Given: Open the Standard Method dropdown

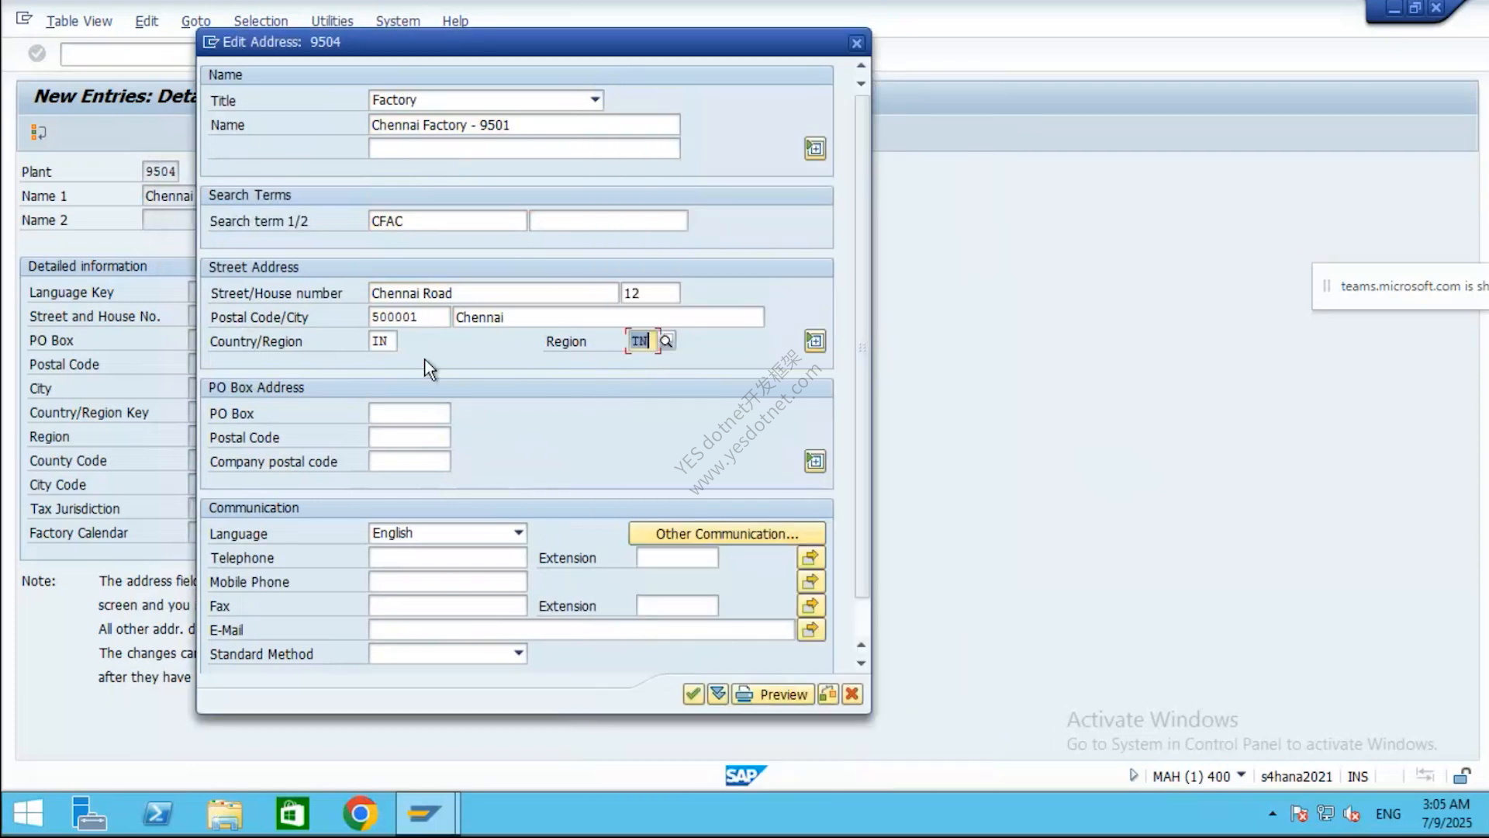Looking at the screenshot, I should [x=448, y=653].
